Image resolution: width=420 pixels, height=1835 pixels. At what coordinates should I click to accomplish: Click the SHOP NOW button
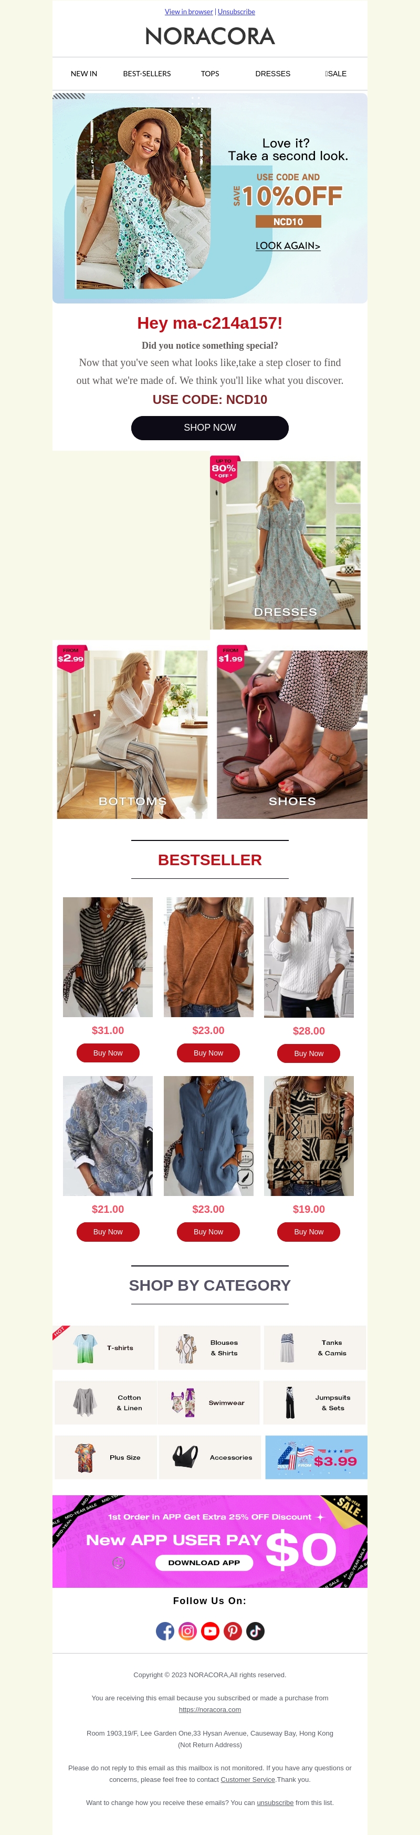click(209, 428)
